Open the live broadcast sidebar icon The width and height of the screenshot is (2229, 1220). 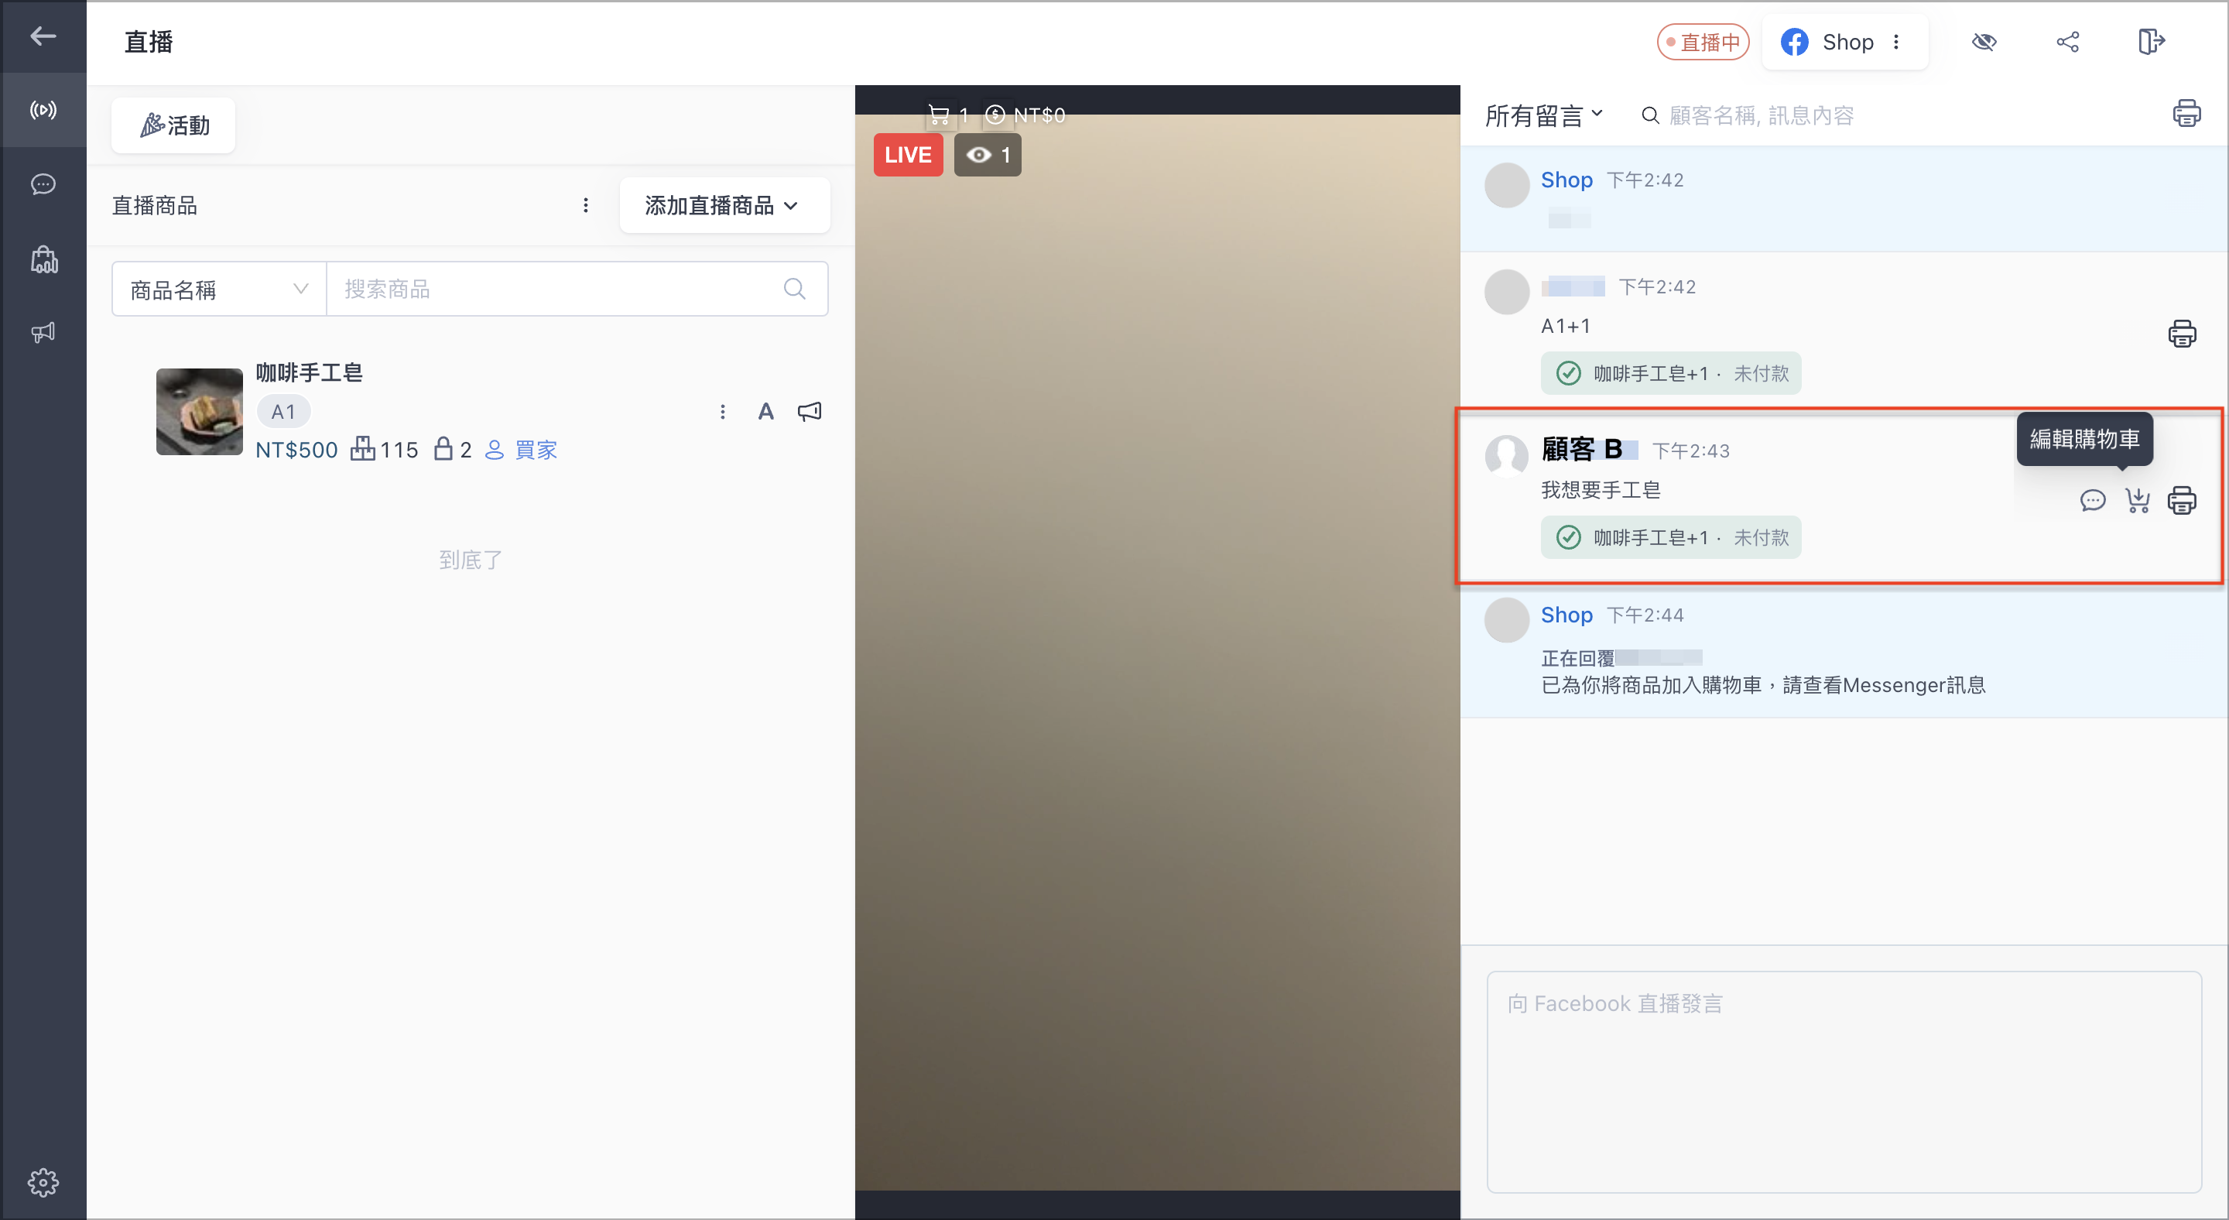(x=43, y=110)
